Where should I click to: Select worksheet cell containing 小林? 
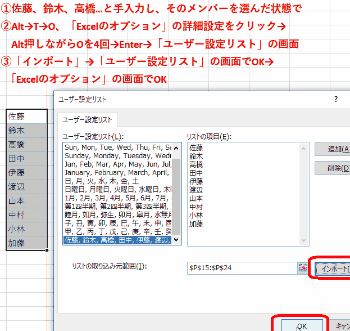click(x=26, y=229)
